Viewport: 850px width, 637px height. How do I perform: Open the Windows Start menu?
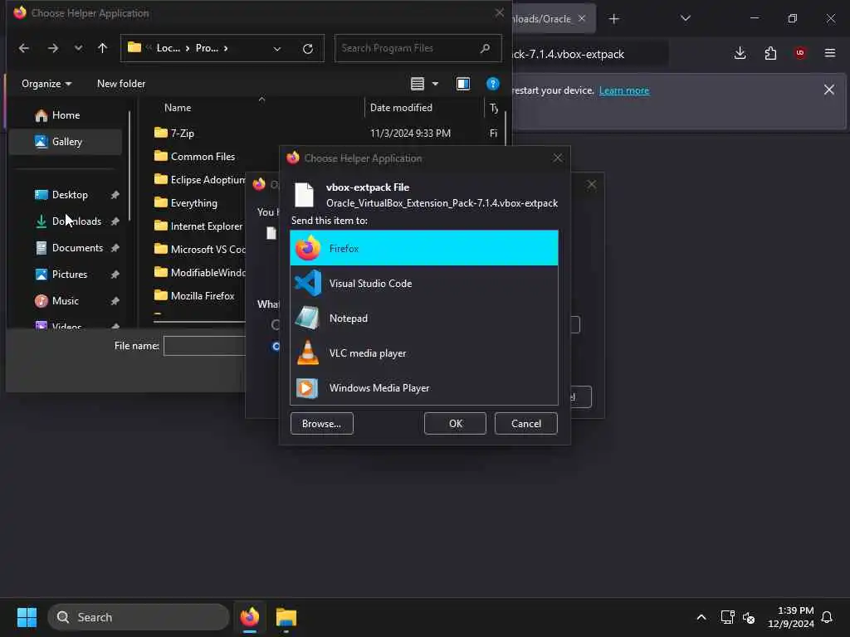pyautogui.click(x=27, y=617)
